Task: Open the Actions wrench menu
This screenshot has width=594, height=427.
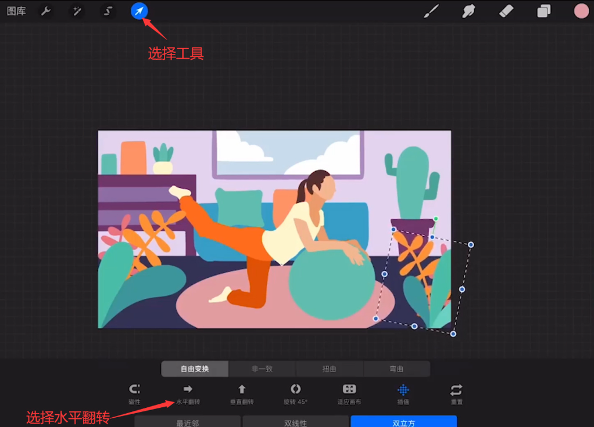Action: (x=46, y=11)
